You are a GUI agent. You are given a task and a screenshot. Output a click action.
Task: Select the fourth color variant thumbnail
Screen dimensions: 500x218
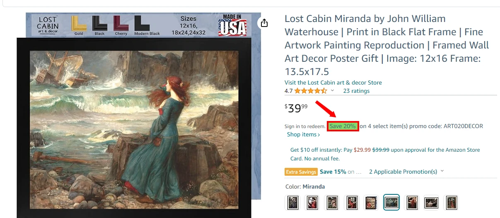pos(352,203)
